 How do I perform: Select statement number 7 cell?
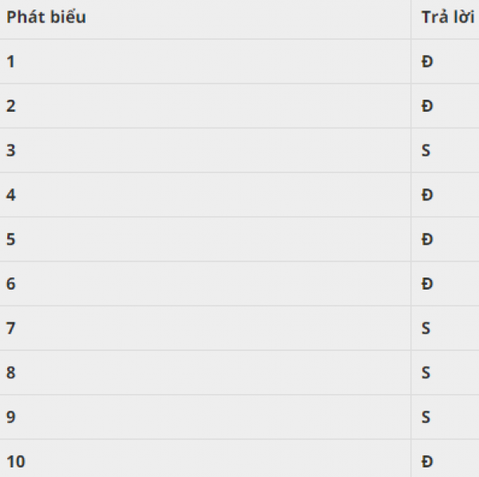[11, 328]
